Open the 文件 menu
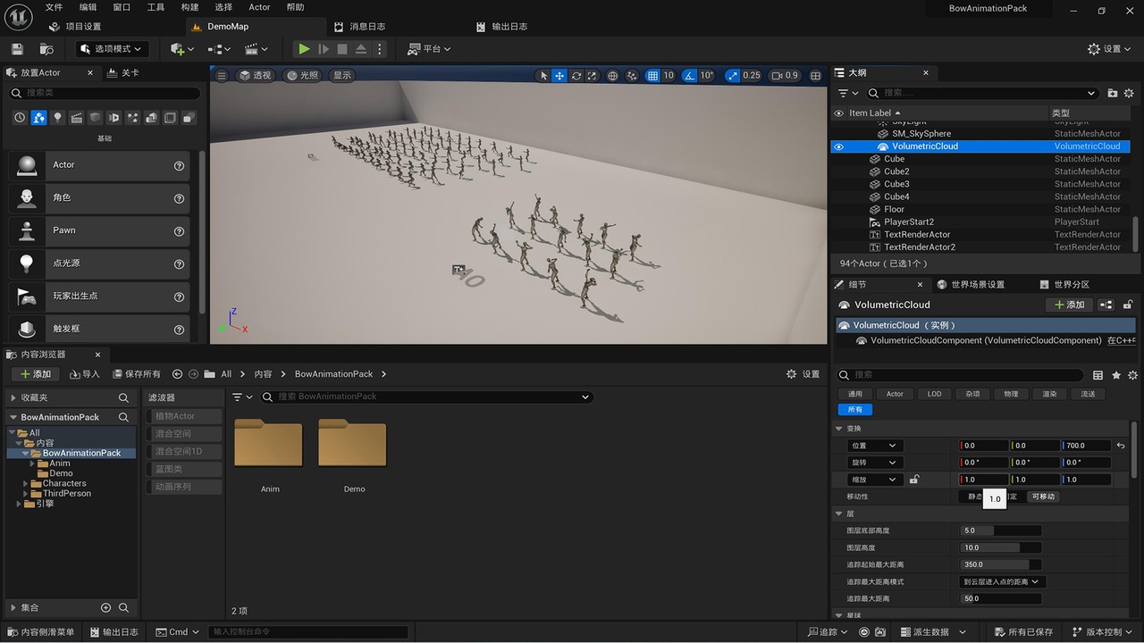The image size is (1144, 643). click(x=54, y=7)
